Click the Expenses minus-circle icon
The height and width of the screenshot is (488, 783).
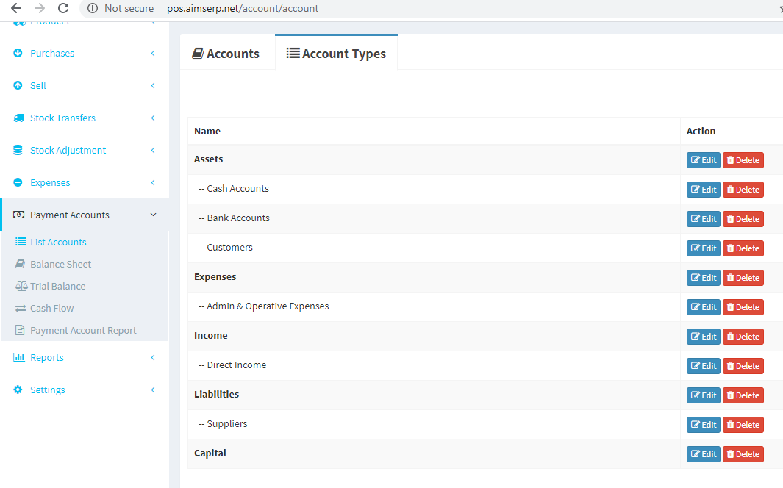point(18,182)
